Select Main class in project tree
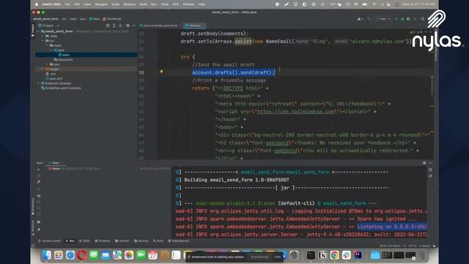 point(64,55)
